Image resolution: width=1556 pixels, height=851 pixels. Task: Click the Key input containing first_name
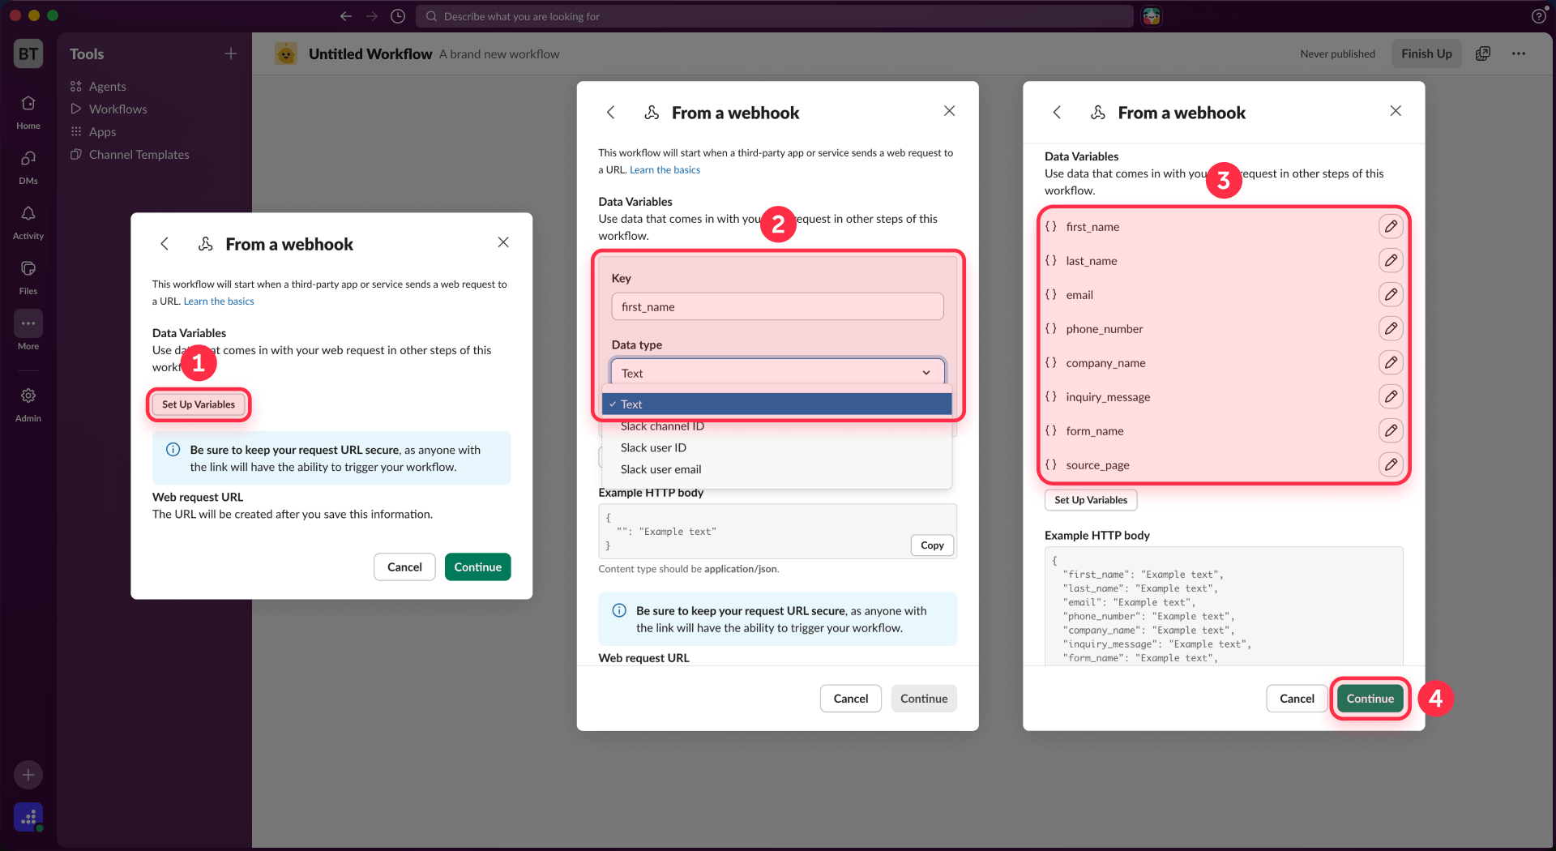777,306
